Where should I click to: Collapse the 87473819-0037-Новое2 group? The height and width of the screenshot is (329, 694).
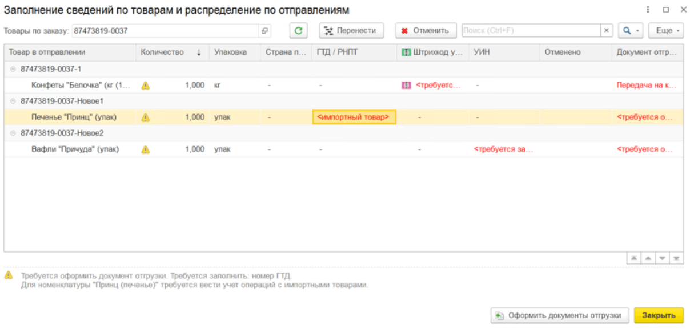point(13,133)
